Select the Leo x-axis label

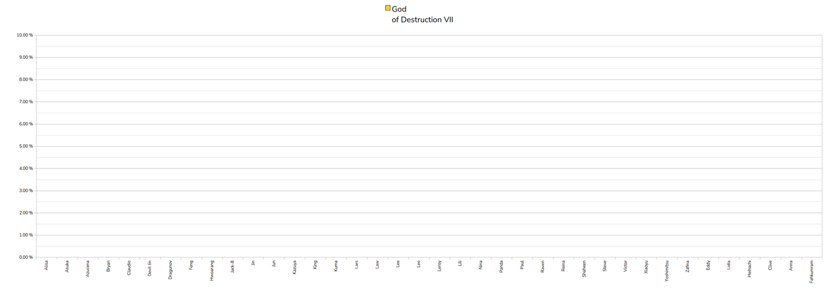click(418, 264)
